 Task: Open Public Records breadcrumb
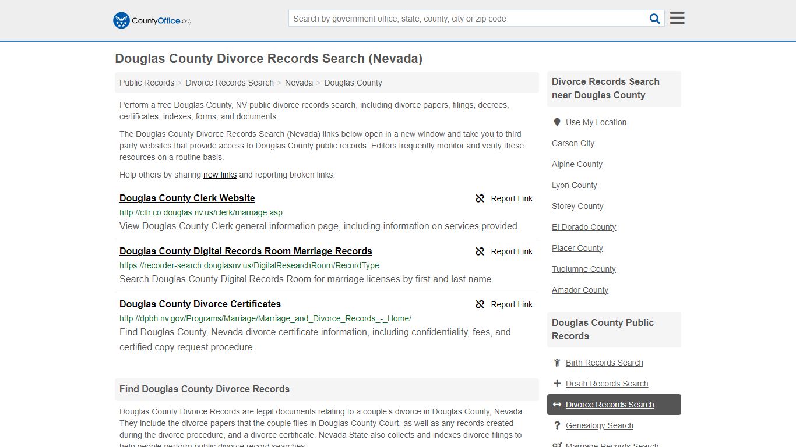pos(147,83)
